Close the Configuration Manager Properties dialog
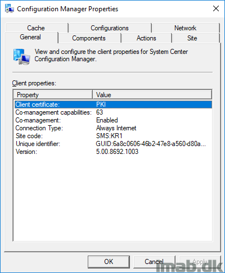Image resolution: width=225 pixels, height=273 pixels. 216,8
